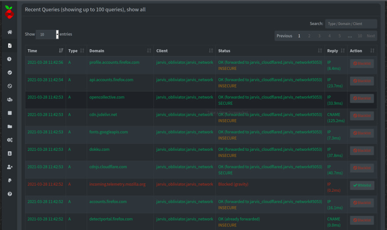Click domain cdn.jsdelivr.net
The height and width of the screenshot is (230, 387).
(x=103, y=115)
